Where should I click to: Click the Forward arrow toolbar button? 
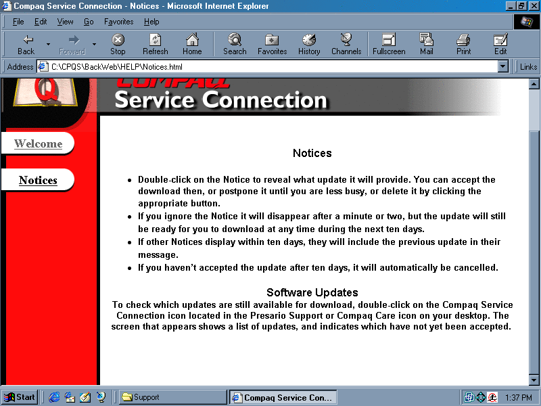point(72,44)
